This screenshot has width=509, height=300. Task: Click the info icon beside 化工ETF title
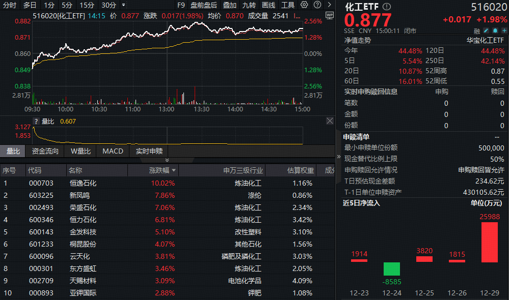click(387, 7)
